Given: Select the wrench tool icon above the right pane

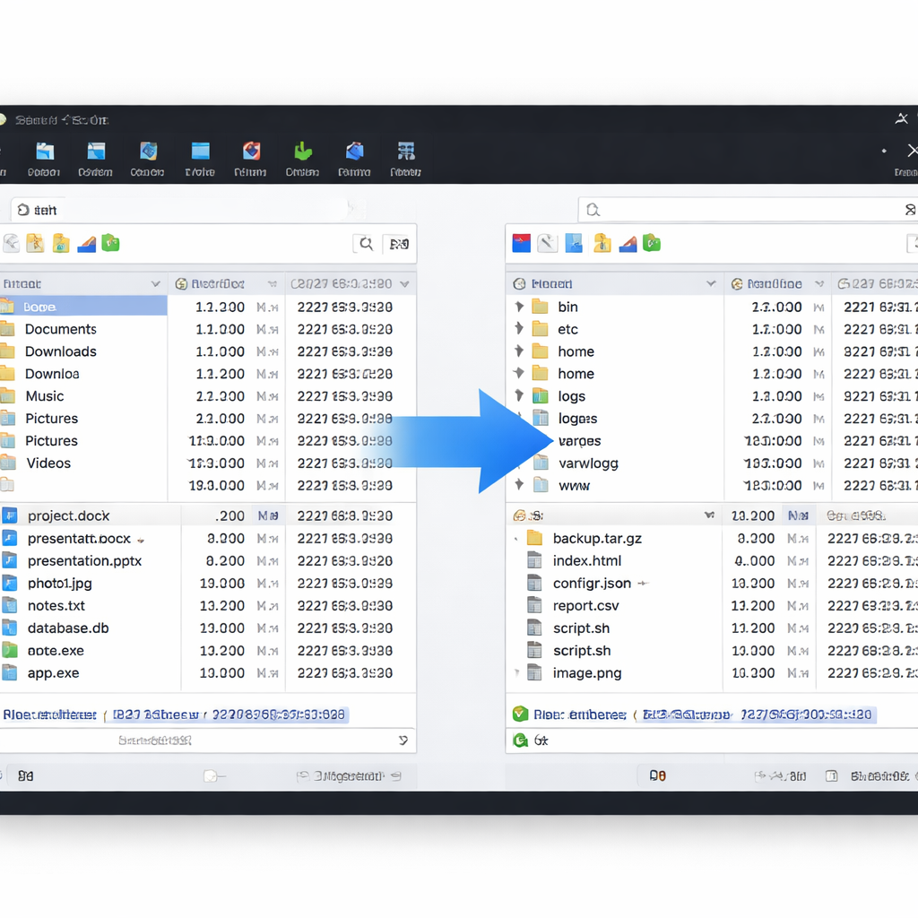Looking at the screenshot, I should 548,242.
